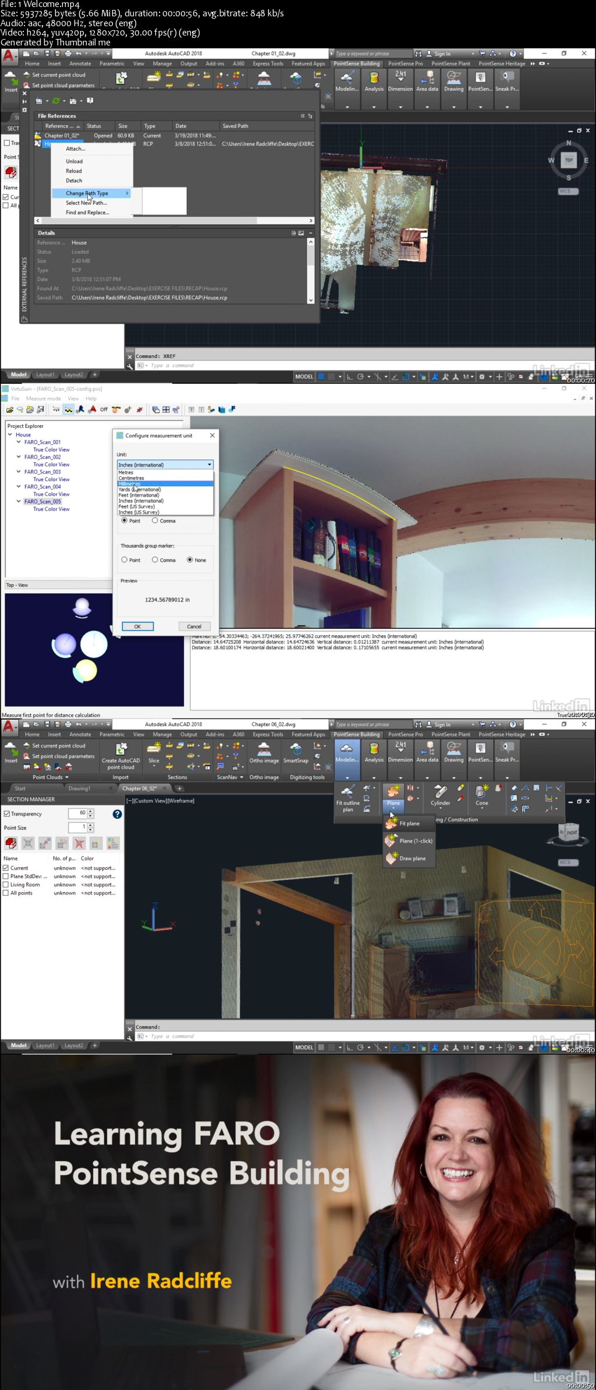The image size is (596, 1390).
Task: Choose Reload in the xref context menu
Action: (74, 171)
